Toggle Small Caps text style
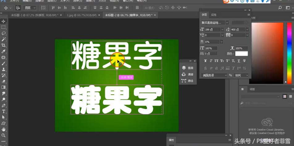Screen dimensions: 294x146 pos(222,61)
